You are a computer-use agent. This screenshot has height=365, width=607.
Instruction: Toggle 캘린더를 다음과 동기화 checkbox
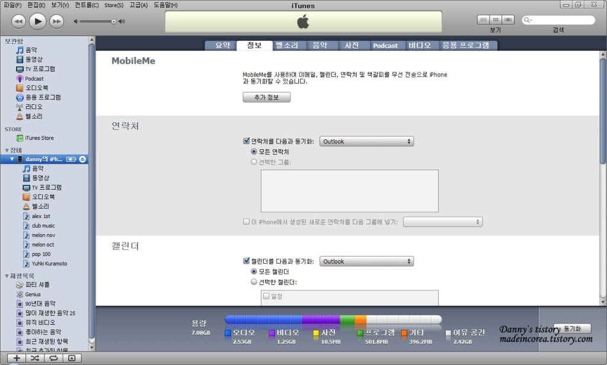[246, 261]
